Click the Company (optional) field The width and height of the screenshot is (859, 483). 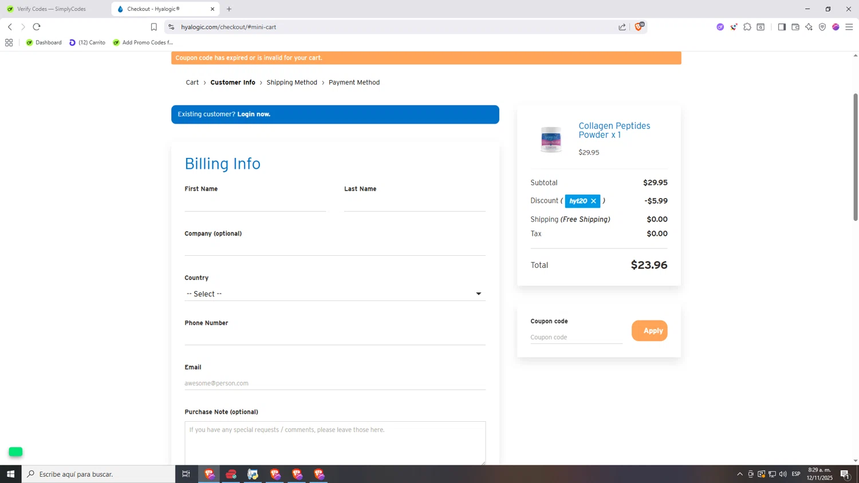click(335, 248)
